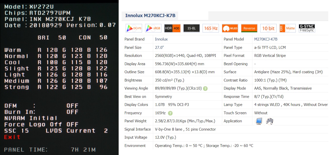Click the RGB Vertical Stripe pixel format value

(270, 56)
